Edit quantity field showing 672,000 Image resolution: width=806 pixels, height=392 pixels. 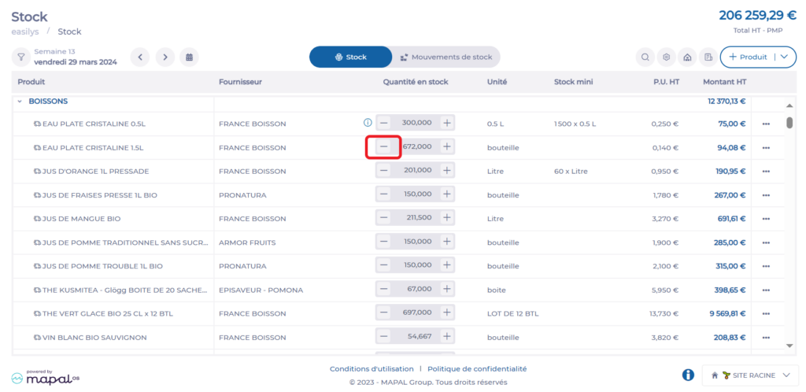[x=416, y=147]
